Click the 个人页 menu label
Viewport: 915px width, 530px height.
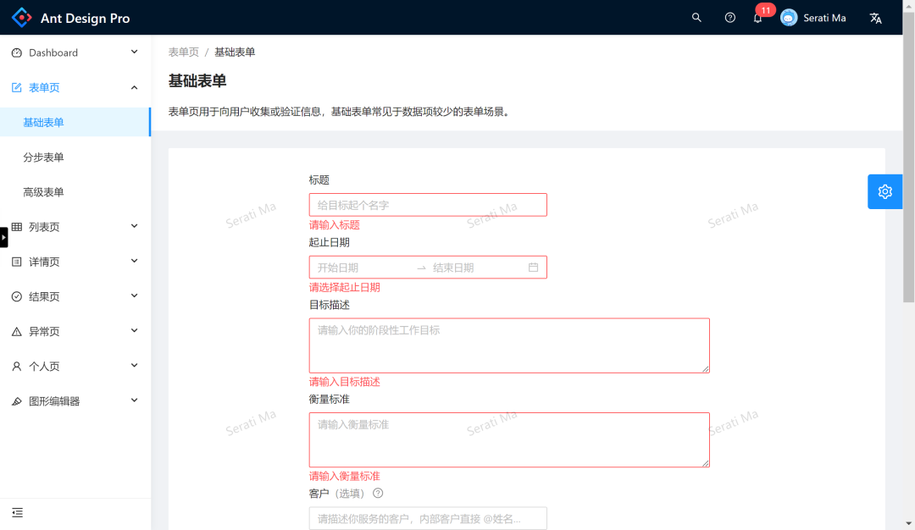click(44, 366)
